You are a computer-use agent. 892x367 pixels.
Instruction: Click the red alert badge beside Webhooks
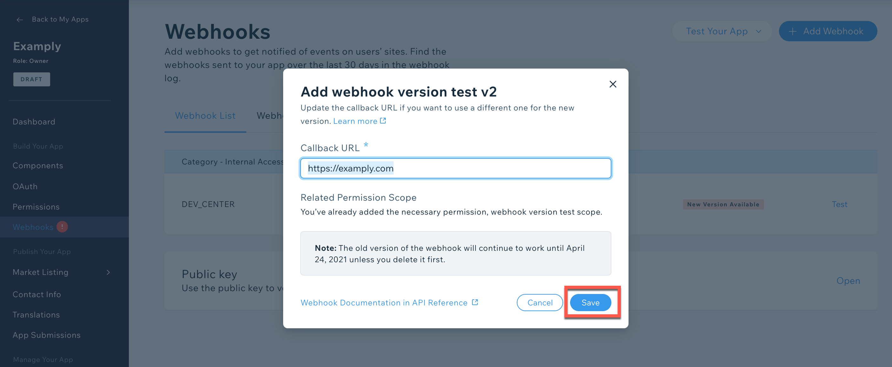[x=62, y=227]
